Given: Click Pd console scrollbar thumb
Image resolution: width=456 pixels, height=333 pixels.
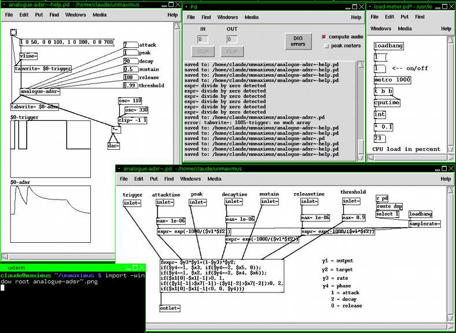Looking at the screenshot, I should tap(361, 147).
